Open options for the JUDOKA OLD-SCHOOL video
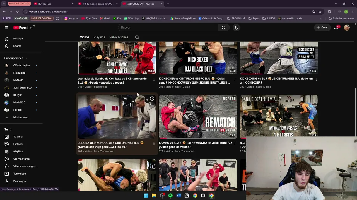 (x=154, y=143)
